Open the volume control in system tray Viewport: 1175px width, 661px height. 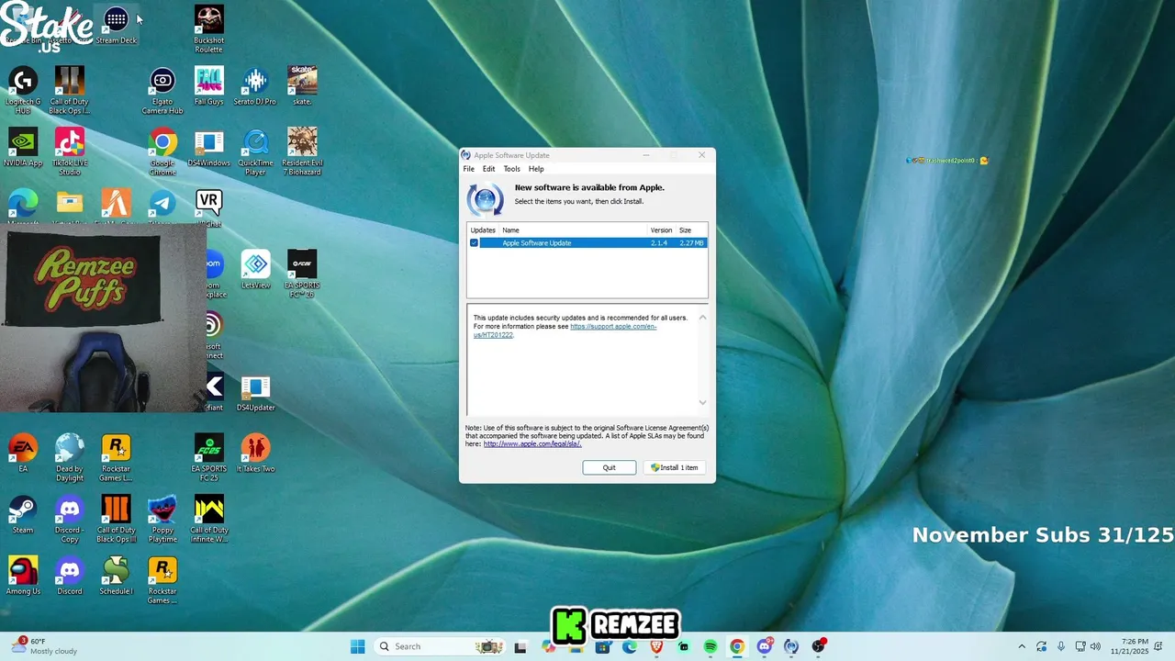point(1096,646)
